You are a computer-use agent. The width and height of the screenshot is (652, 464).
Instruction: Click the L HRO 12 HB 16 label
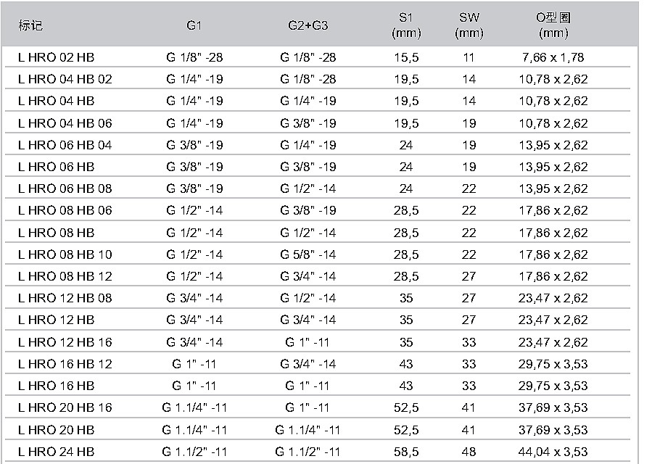click(x=65, y=341)
